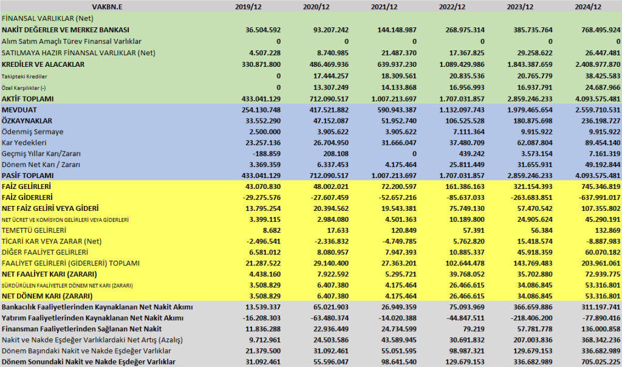Screen dimensions: 622x367
Task: Select TİCARİ KAR VEYA ZARAR (Net) label
Action: [x=52, y=241]
